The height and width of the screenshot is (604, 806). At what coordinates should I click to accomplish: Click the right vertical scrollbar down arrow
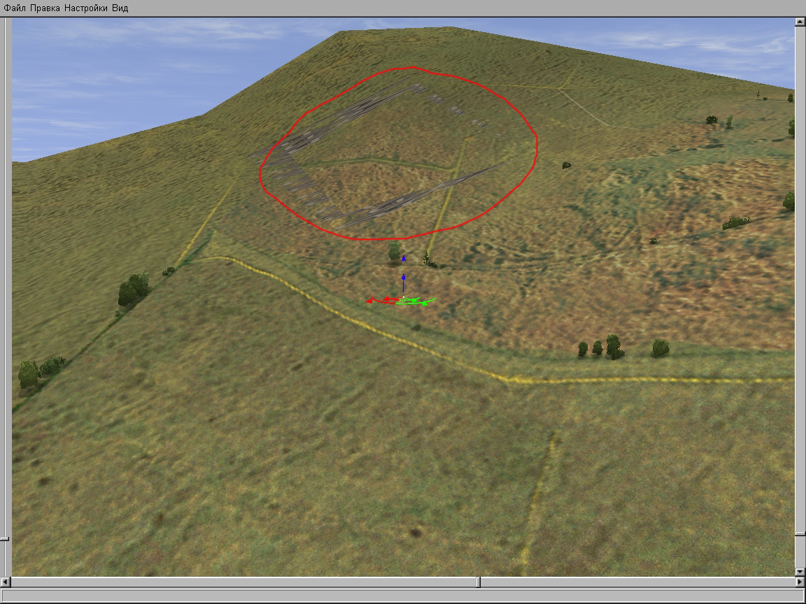tap(800, 572)
